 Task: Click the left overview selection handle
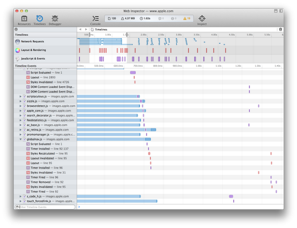[90, 35]
